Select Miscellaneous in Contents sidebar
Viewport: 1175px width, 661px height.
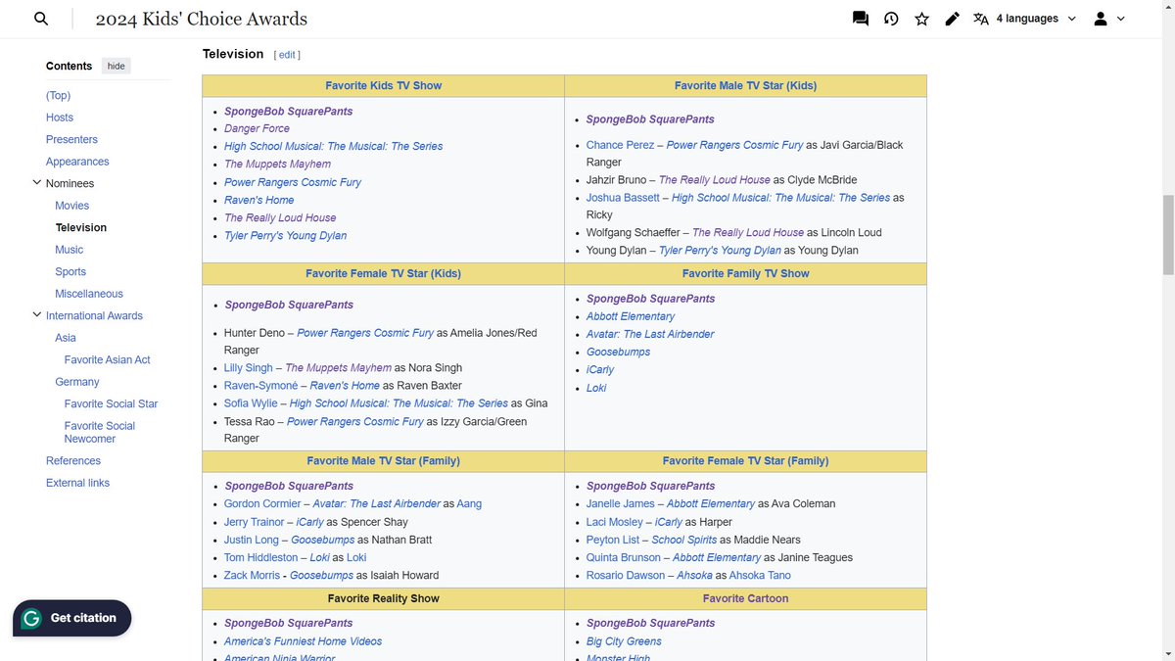89,294
